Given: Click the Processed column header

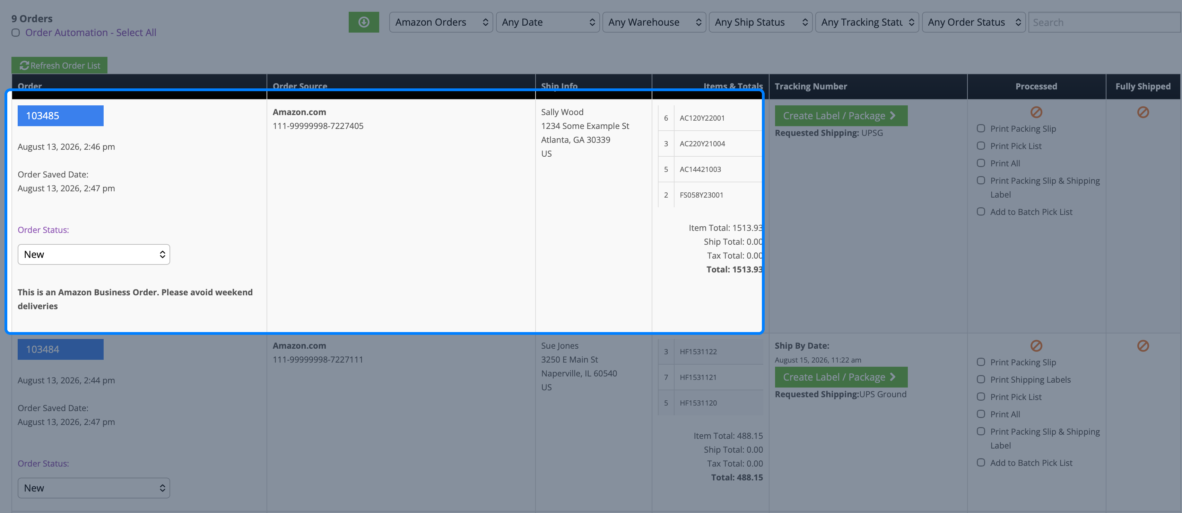Looking at the screenshot, I should [x=1036, y=86].
